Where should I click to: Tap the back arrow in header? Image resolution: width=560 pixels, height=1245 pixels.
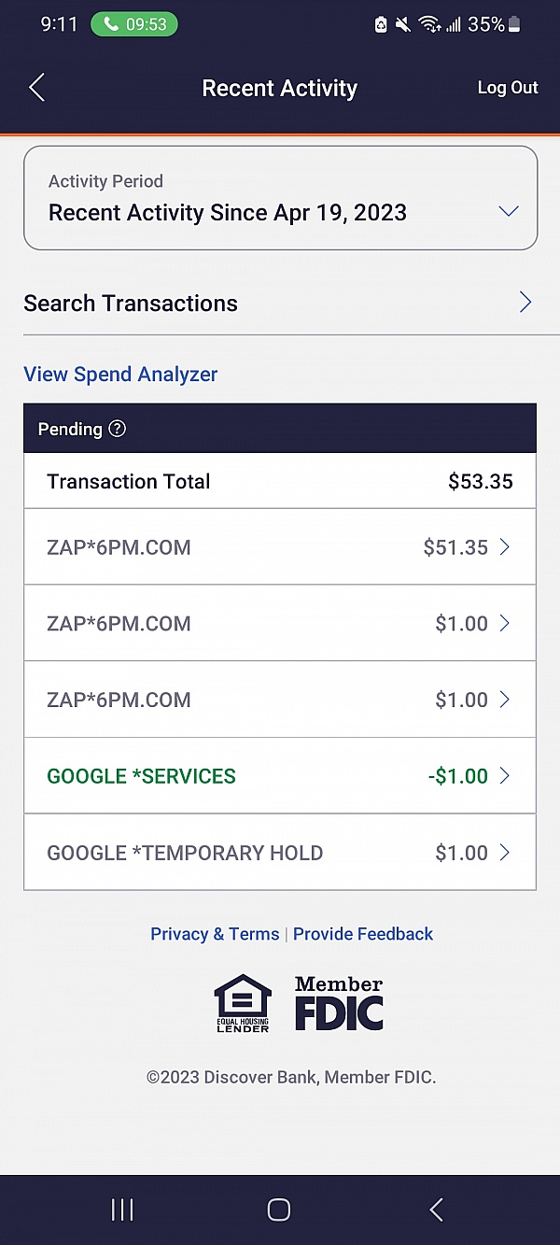pos(36,88)
